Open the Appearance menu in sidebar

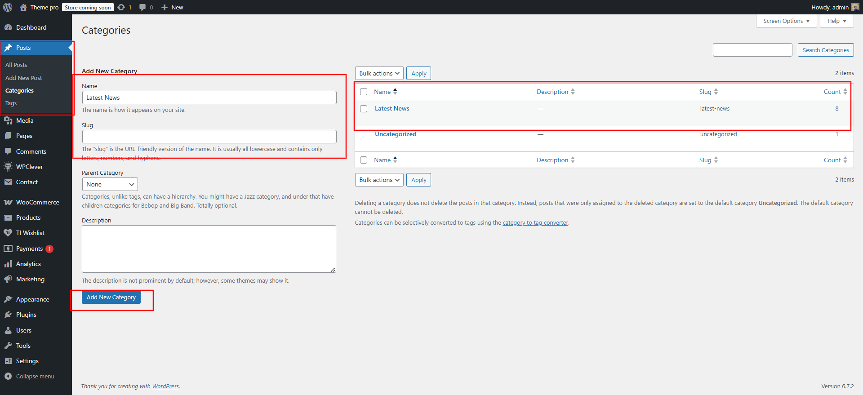click(32, 299)
